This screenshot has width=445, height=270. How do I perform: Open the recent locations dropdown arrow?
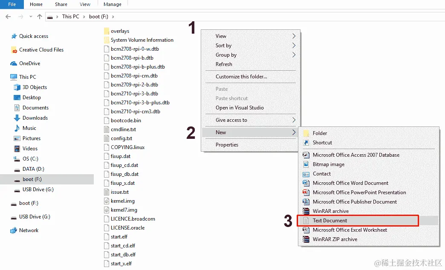click(x=31, y=17)
